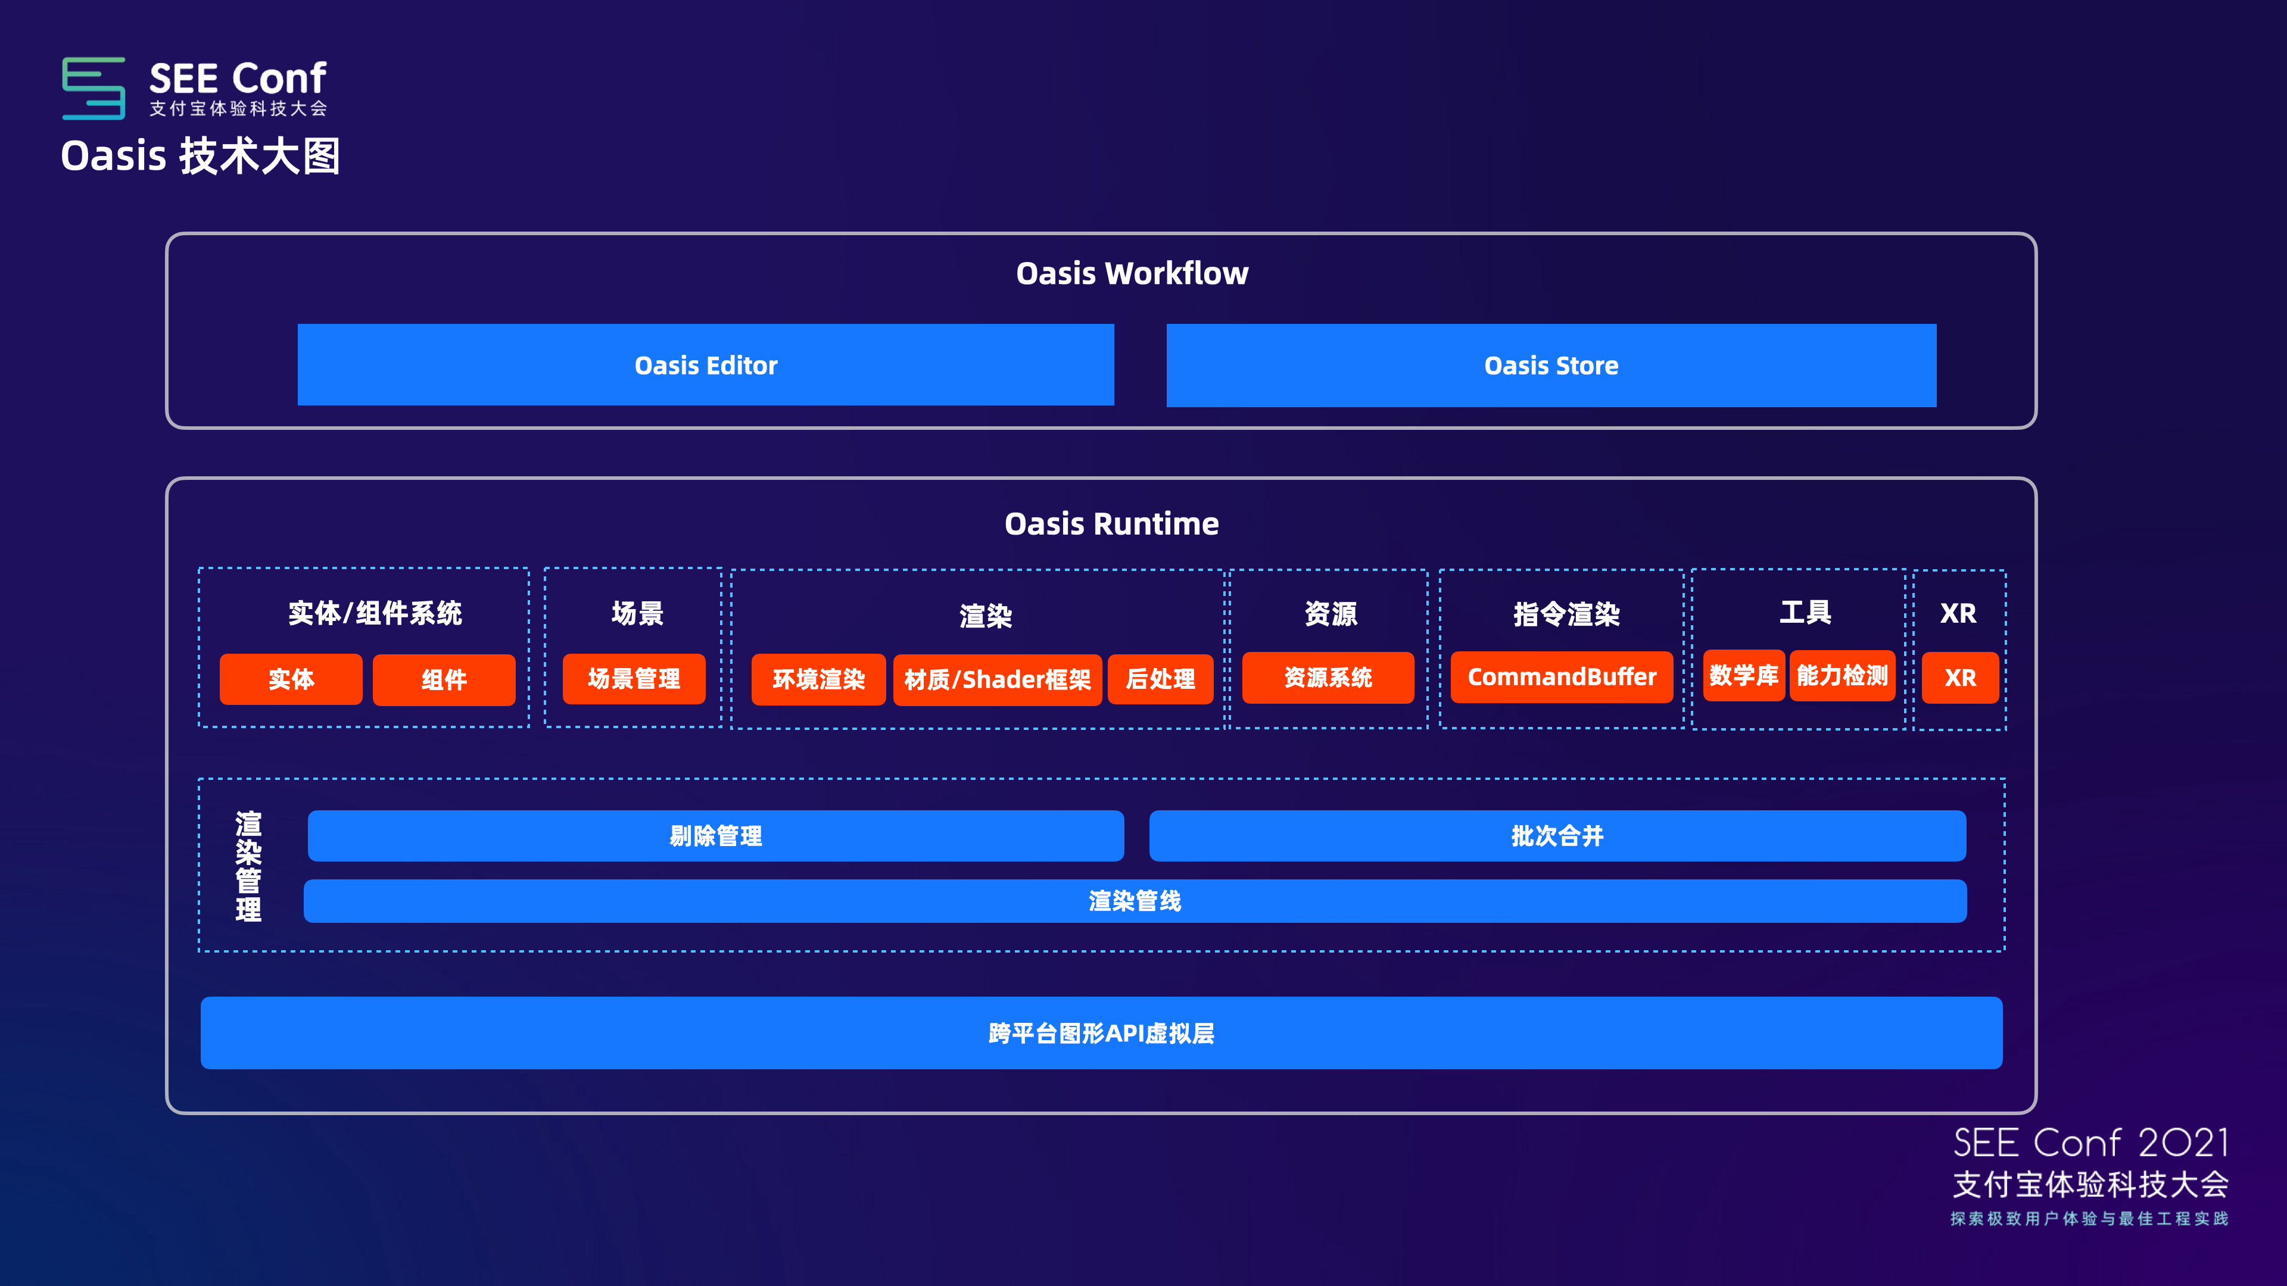Screen dimensions: 2287x1286
Task: Click the 环境渲染 box
Action: click(818, 679)
